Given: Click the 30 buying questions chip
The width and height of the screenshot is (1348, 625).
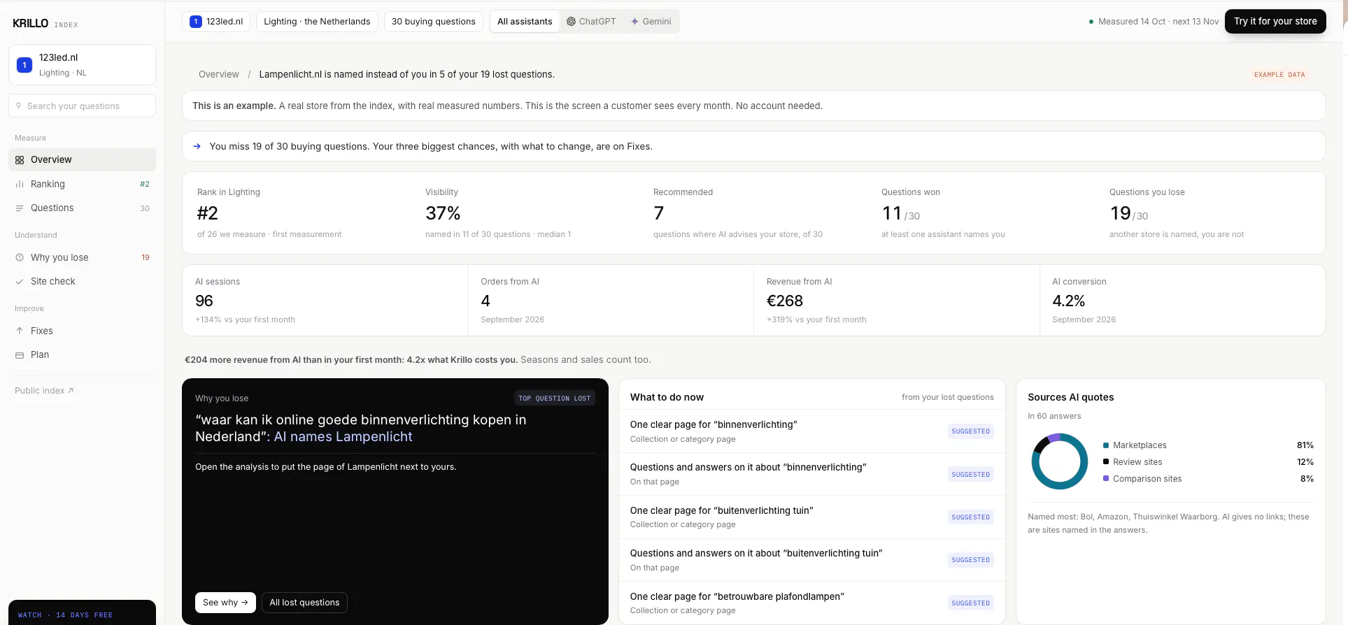Looking at the screenshot, I should [434, 22].
